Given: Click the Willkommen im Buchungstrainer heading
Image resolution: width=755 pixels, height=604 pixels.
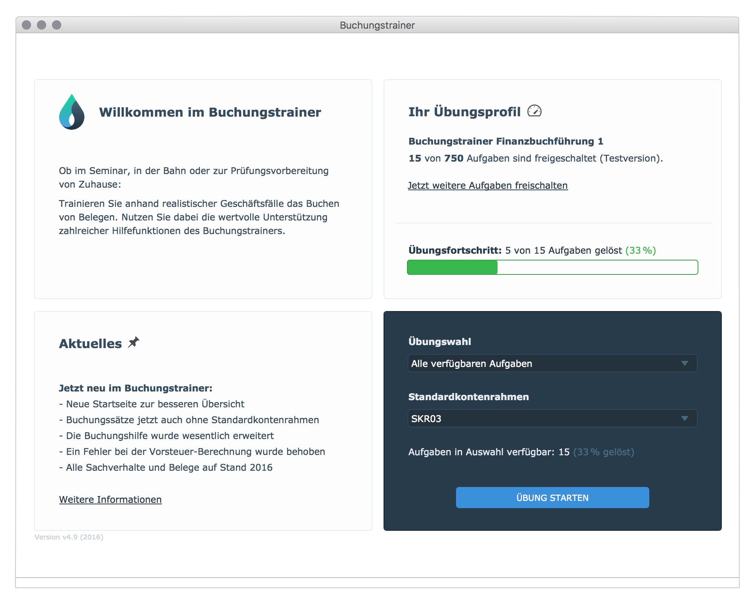Looking at the screenshot, I should (210, 112).
